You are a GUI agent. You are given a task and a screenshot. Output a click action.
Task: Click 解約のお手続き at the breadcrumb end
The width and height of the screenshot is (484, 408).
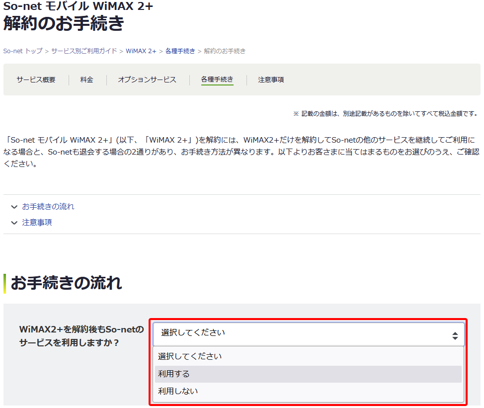(x=225, y=51)
